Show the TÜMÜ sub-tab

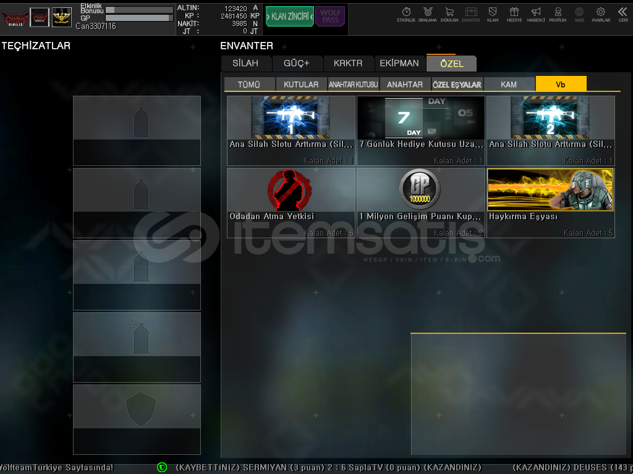coord(249,84)
